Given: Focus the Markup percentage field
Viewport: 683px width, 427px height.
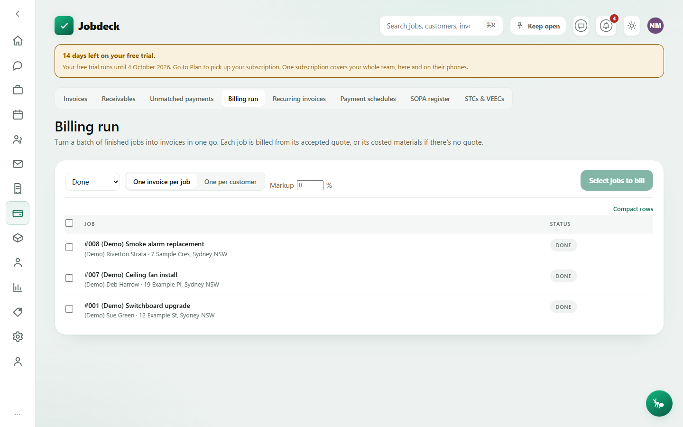Looking at the screenshot, I should [310, 185].
